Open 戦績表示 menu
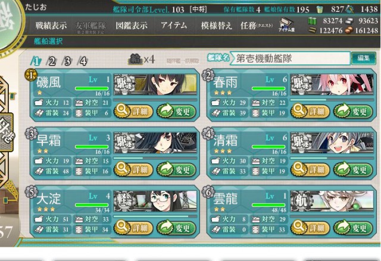Screen dimensions: 381x261 coord(51,25)
